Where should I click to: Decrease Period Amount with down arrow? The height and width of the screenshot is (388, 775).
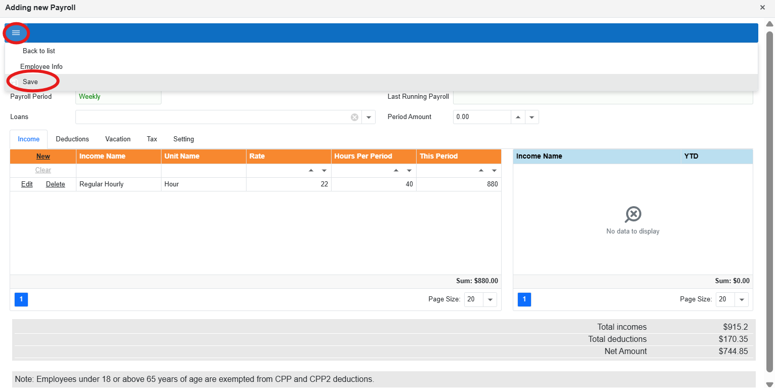coord(532,117)
